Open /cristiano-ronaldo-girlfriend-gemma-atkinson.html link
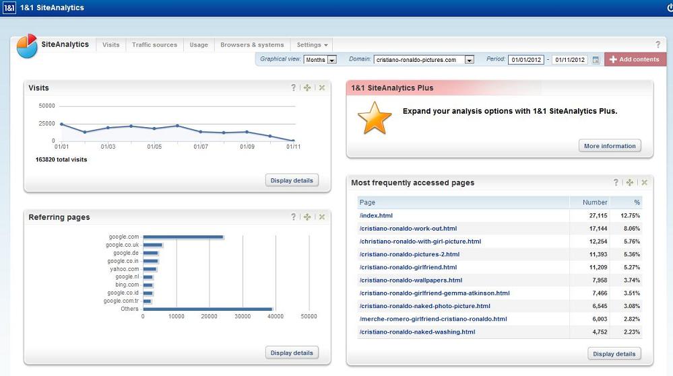Screen dimensions: 673x376 [x=435, y=293]
